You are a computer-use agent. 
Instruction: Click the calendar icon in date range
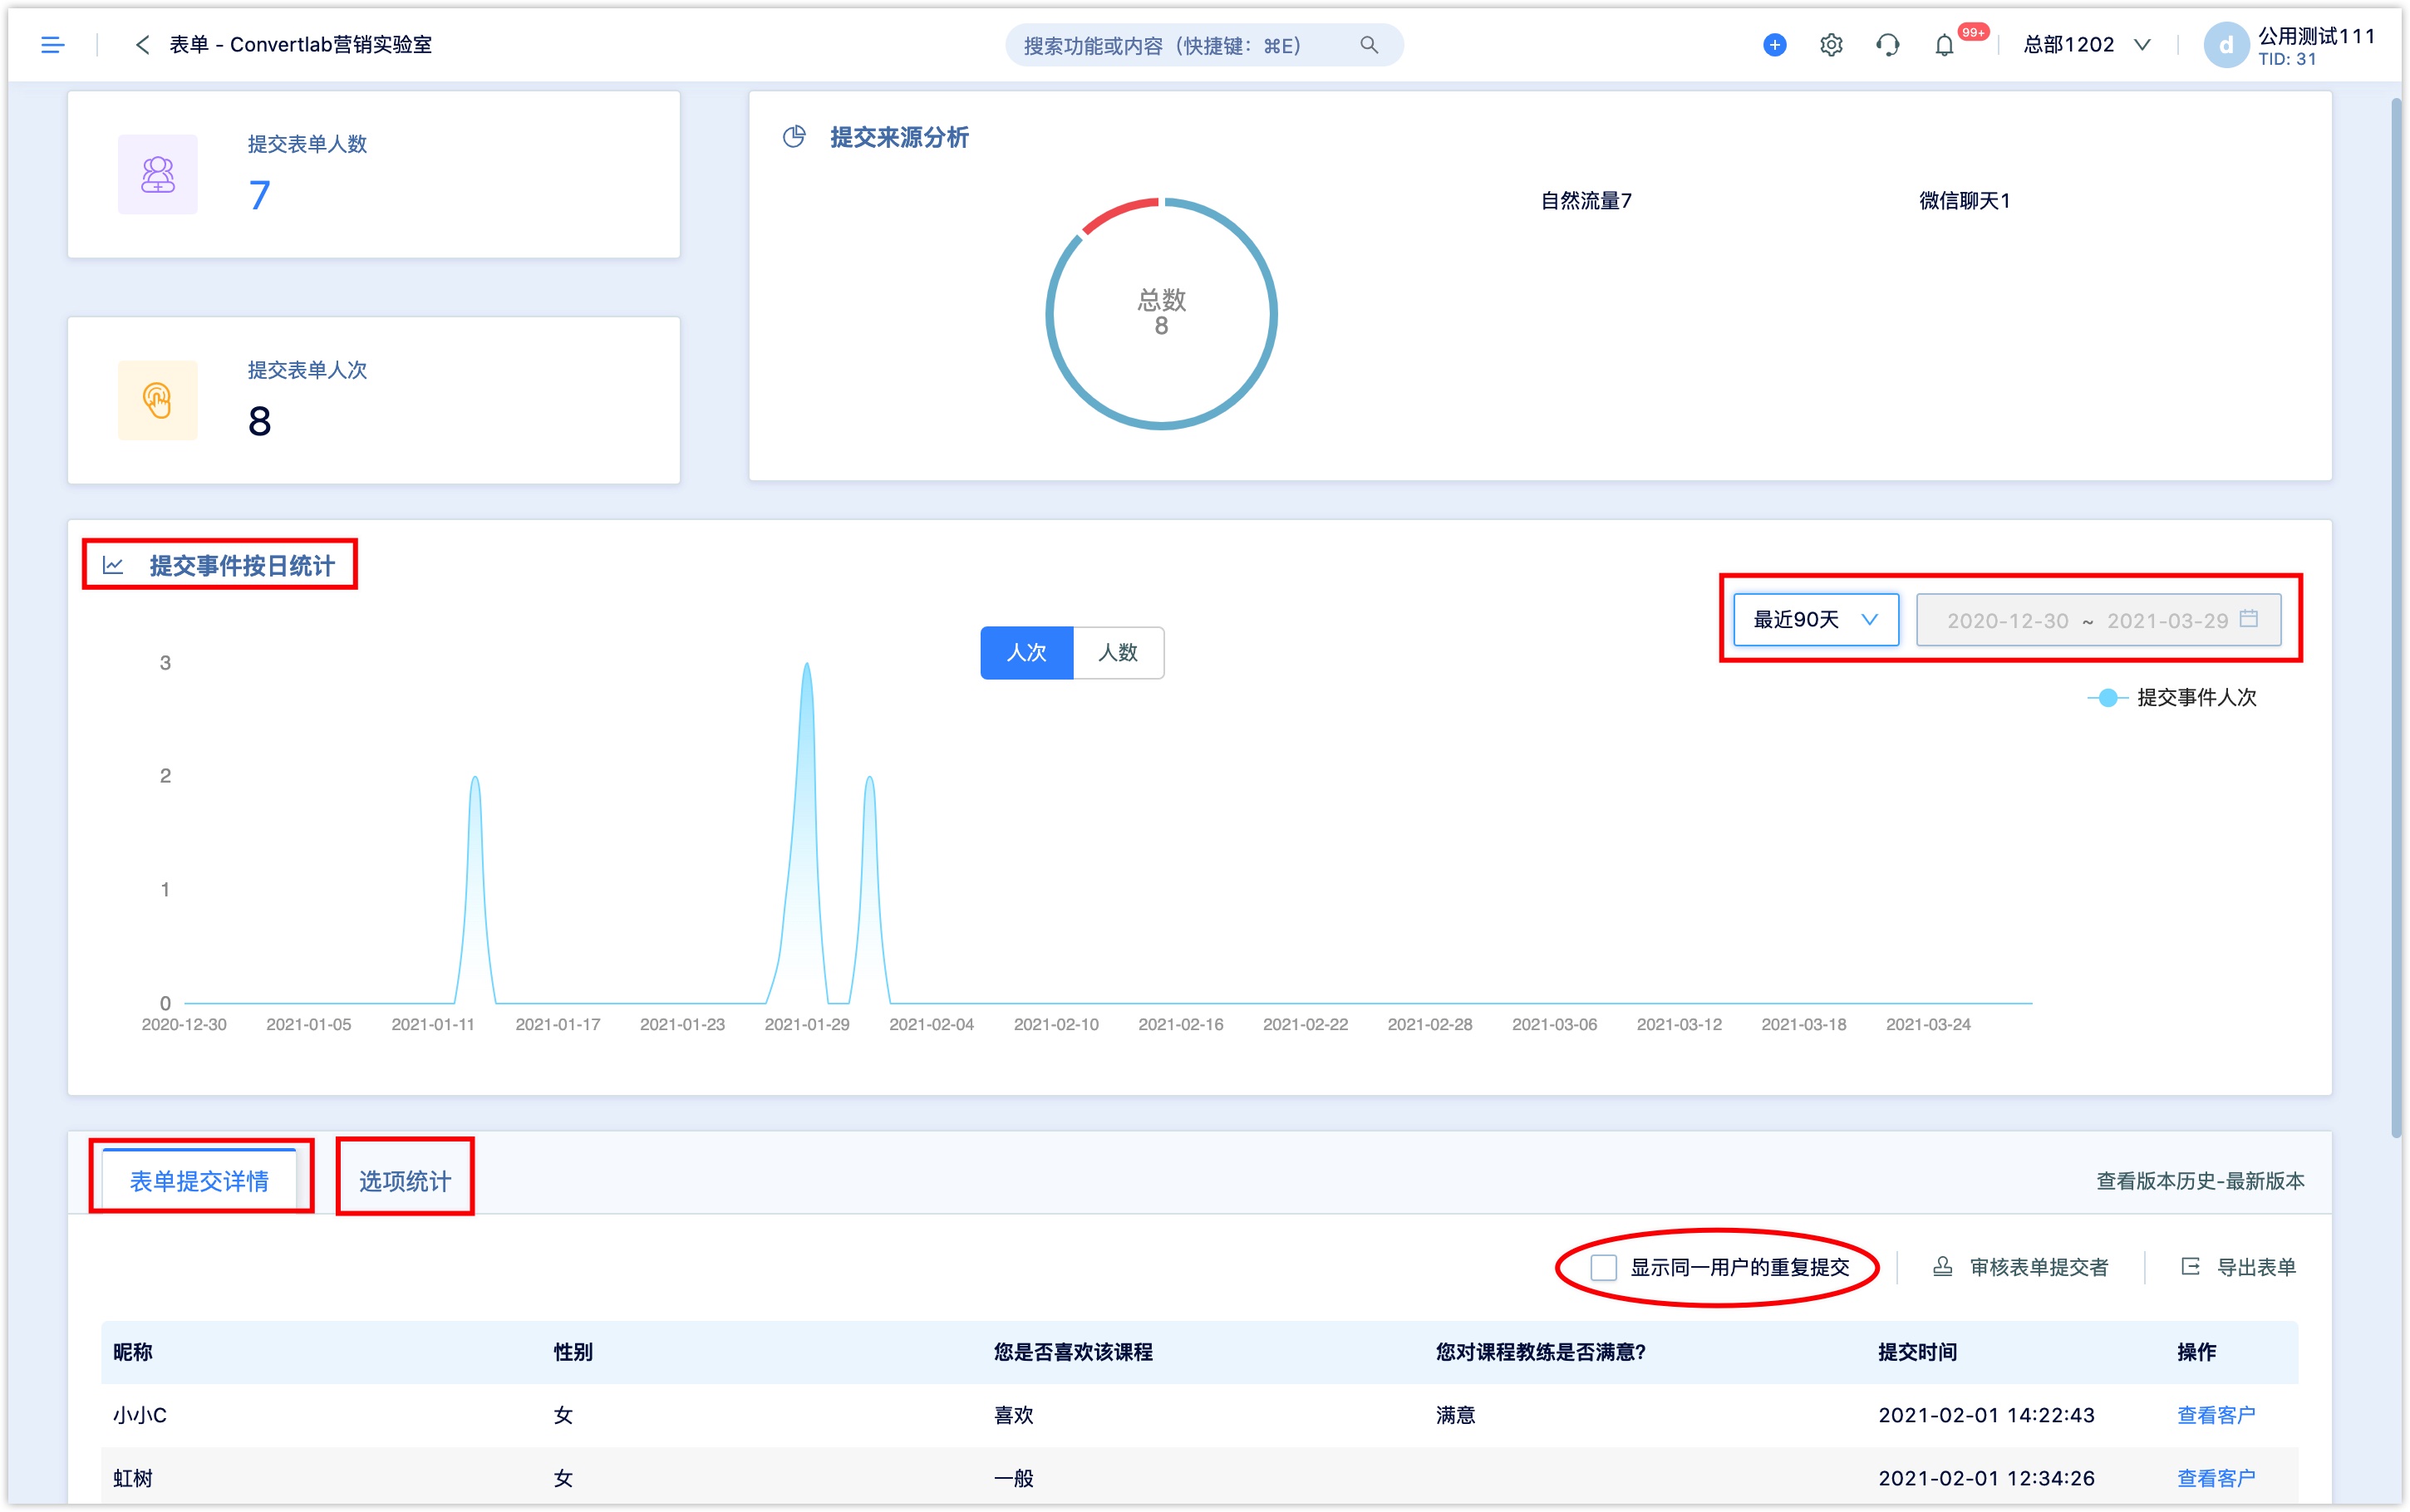pyautogui.click(x=2249, y=619)
